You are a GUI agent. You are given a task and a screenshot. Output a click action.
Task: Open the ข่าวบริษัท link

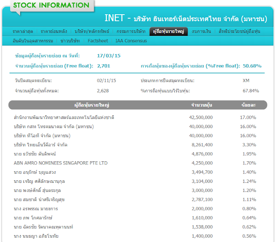tap(70, 41)
